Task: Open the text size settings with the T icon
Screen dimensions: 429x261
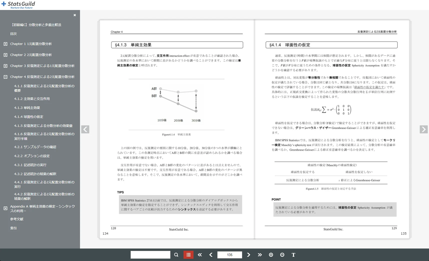Action: click(293, 255)
